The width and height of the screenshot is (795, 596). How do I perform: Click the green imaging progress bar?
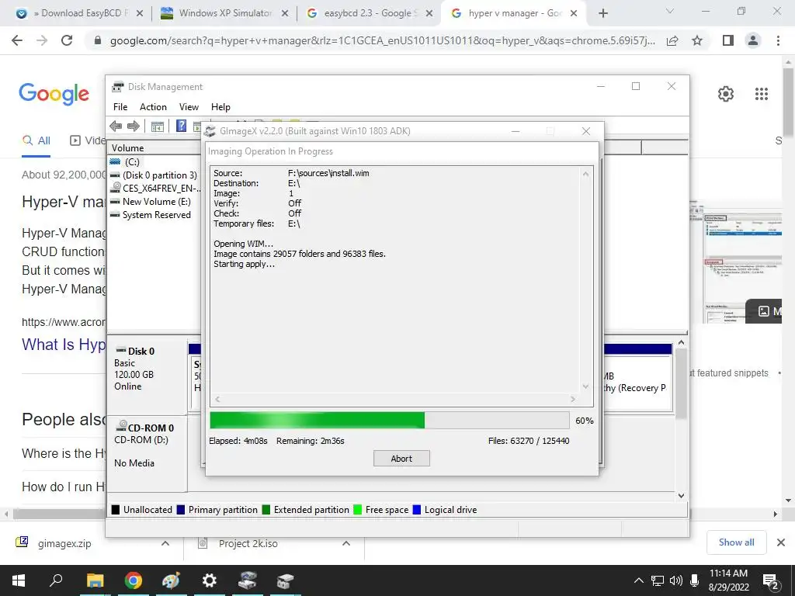[390, 420]
